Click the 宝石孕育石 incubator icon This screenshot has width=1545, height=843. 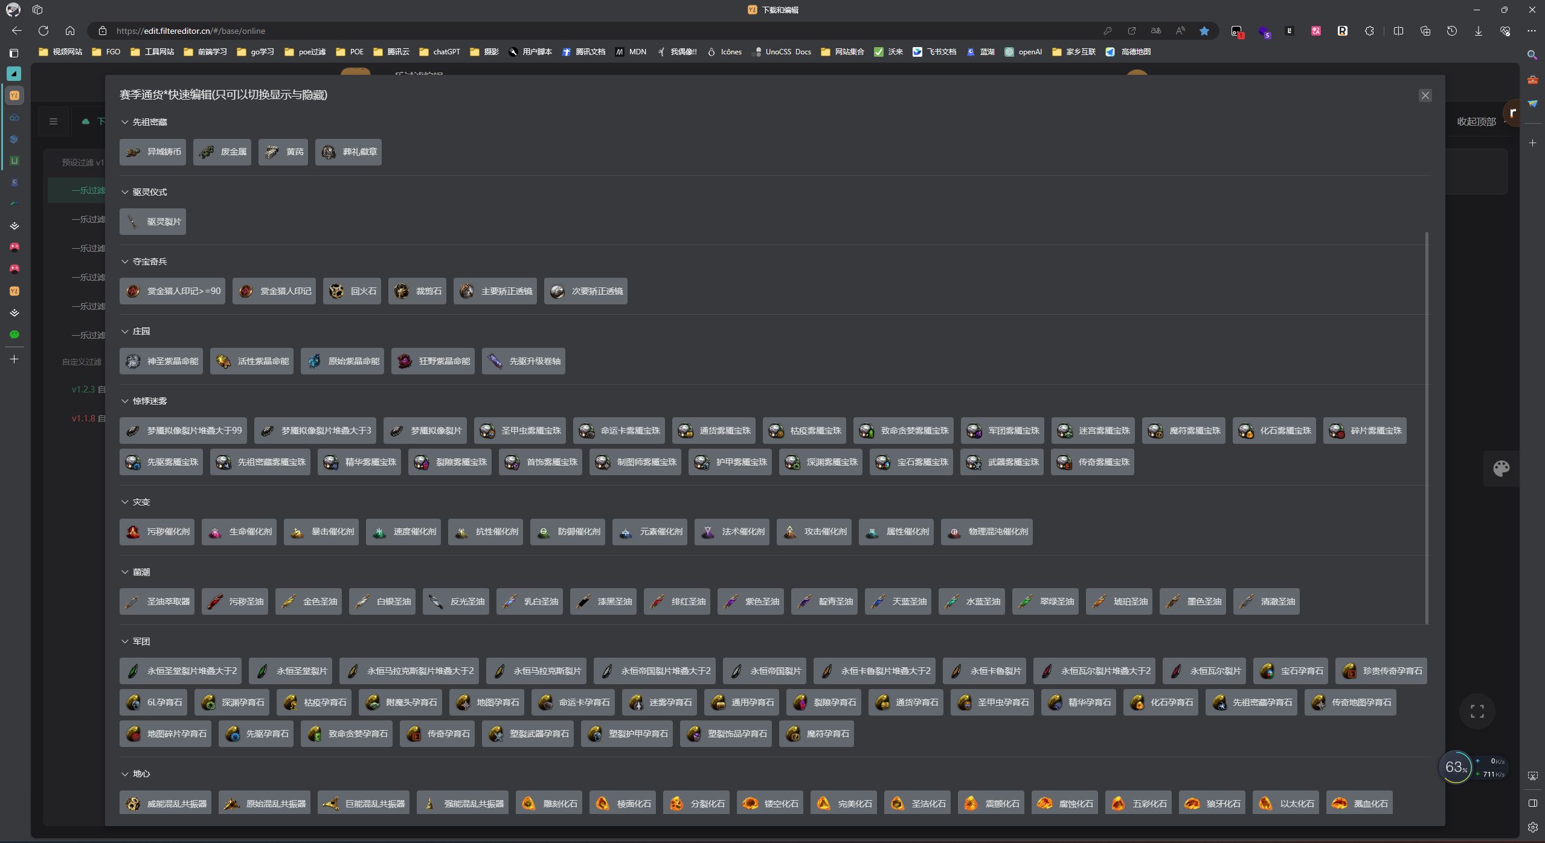(1267, 671)
